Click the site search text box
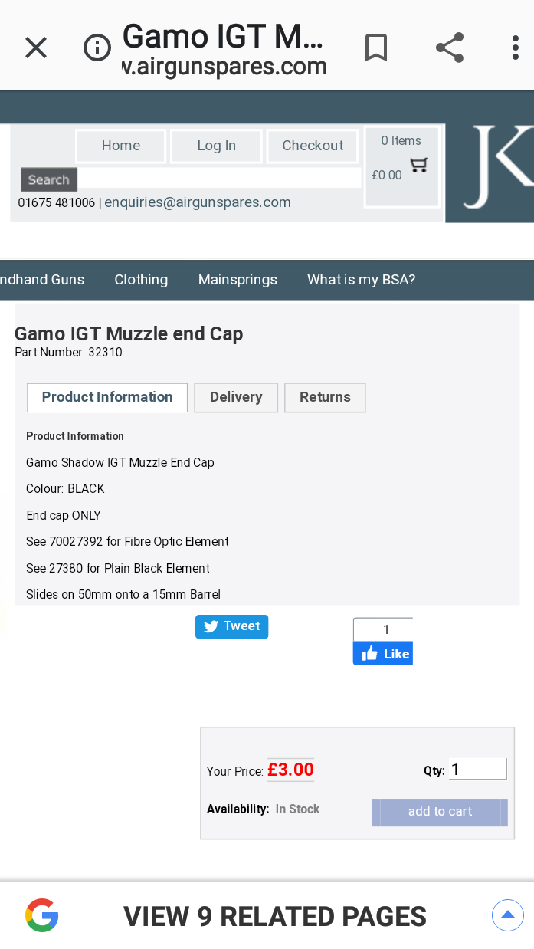Screen dimensions: 534x949 [x=219, y=179]
